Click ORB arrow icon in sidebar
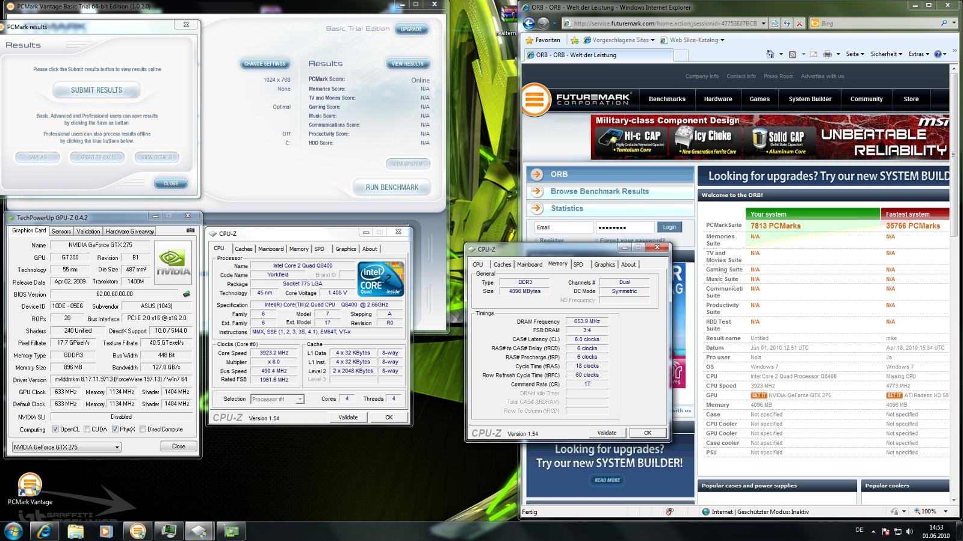Image resolution: width=963 pixels, height=541 pixels. click(x=537, y=174)
